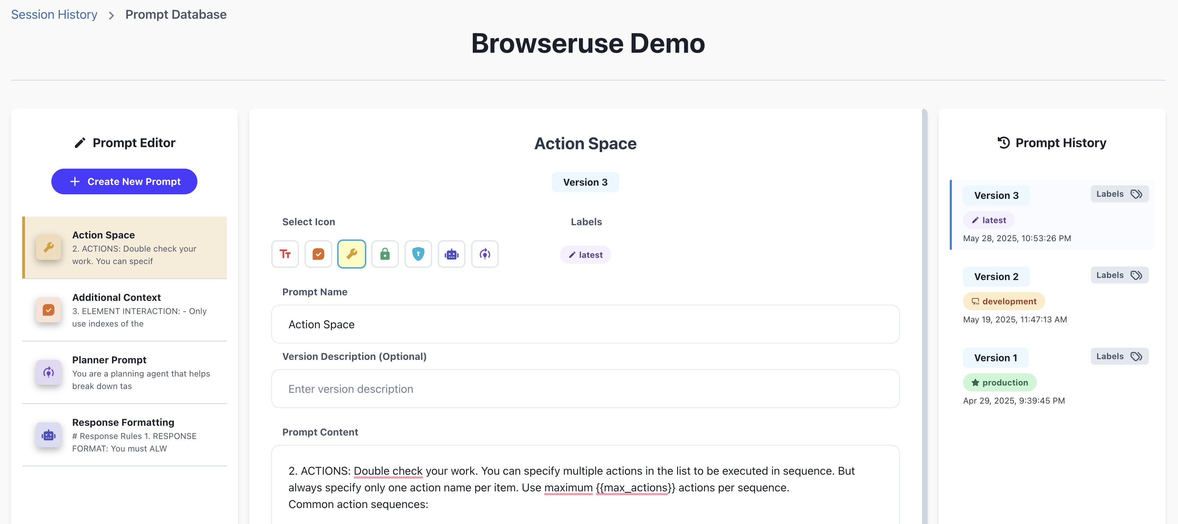The height and width of the screenshot is (524, 1178).
Task: Open Labels menu for Version 1
Action: pos(1119,356)
